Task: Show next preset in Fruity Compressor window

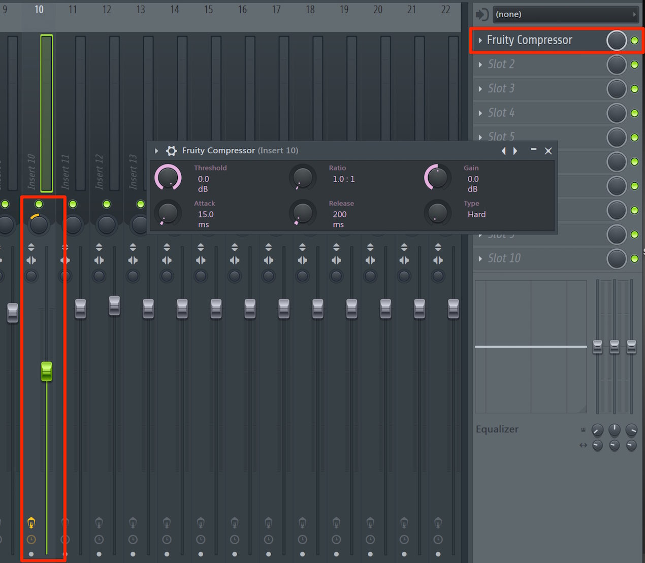Action: tap(515, 151)
